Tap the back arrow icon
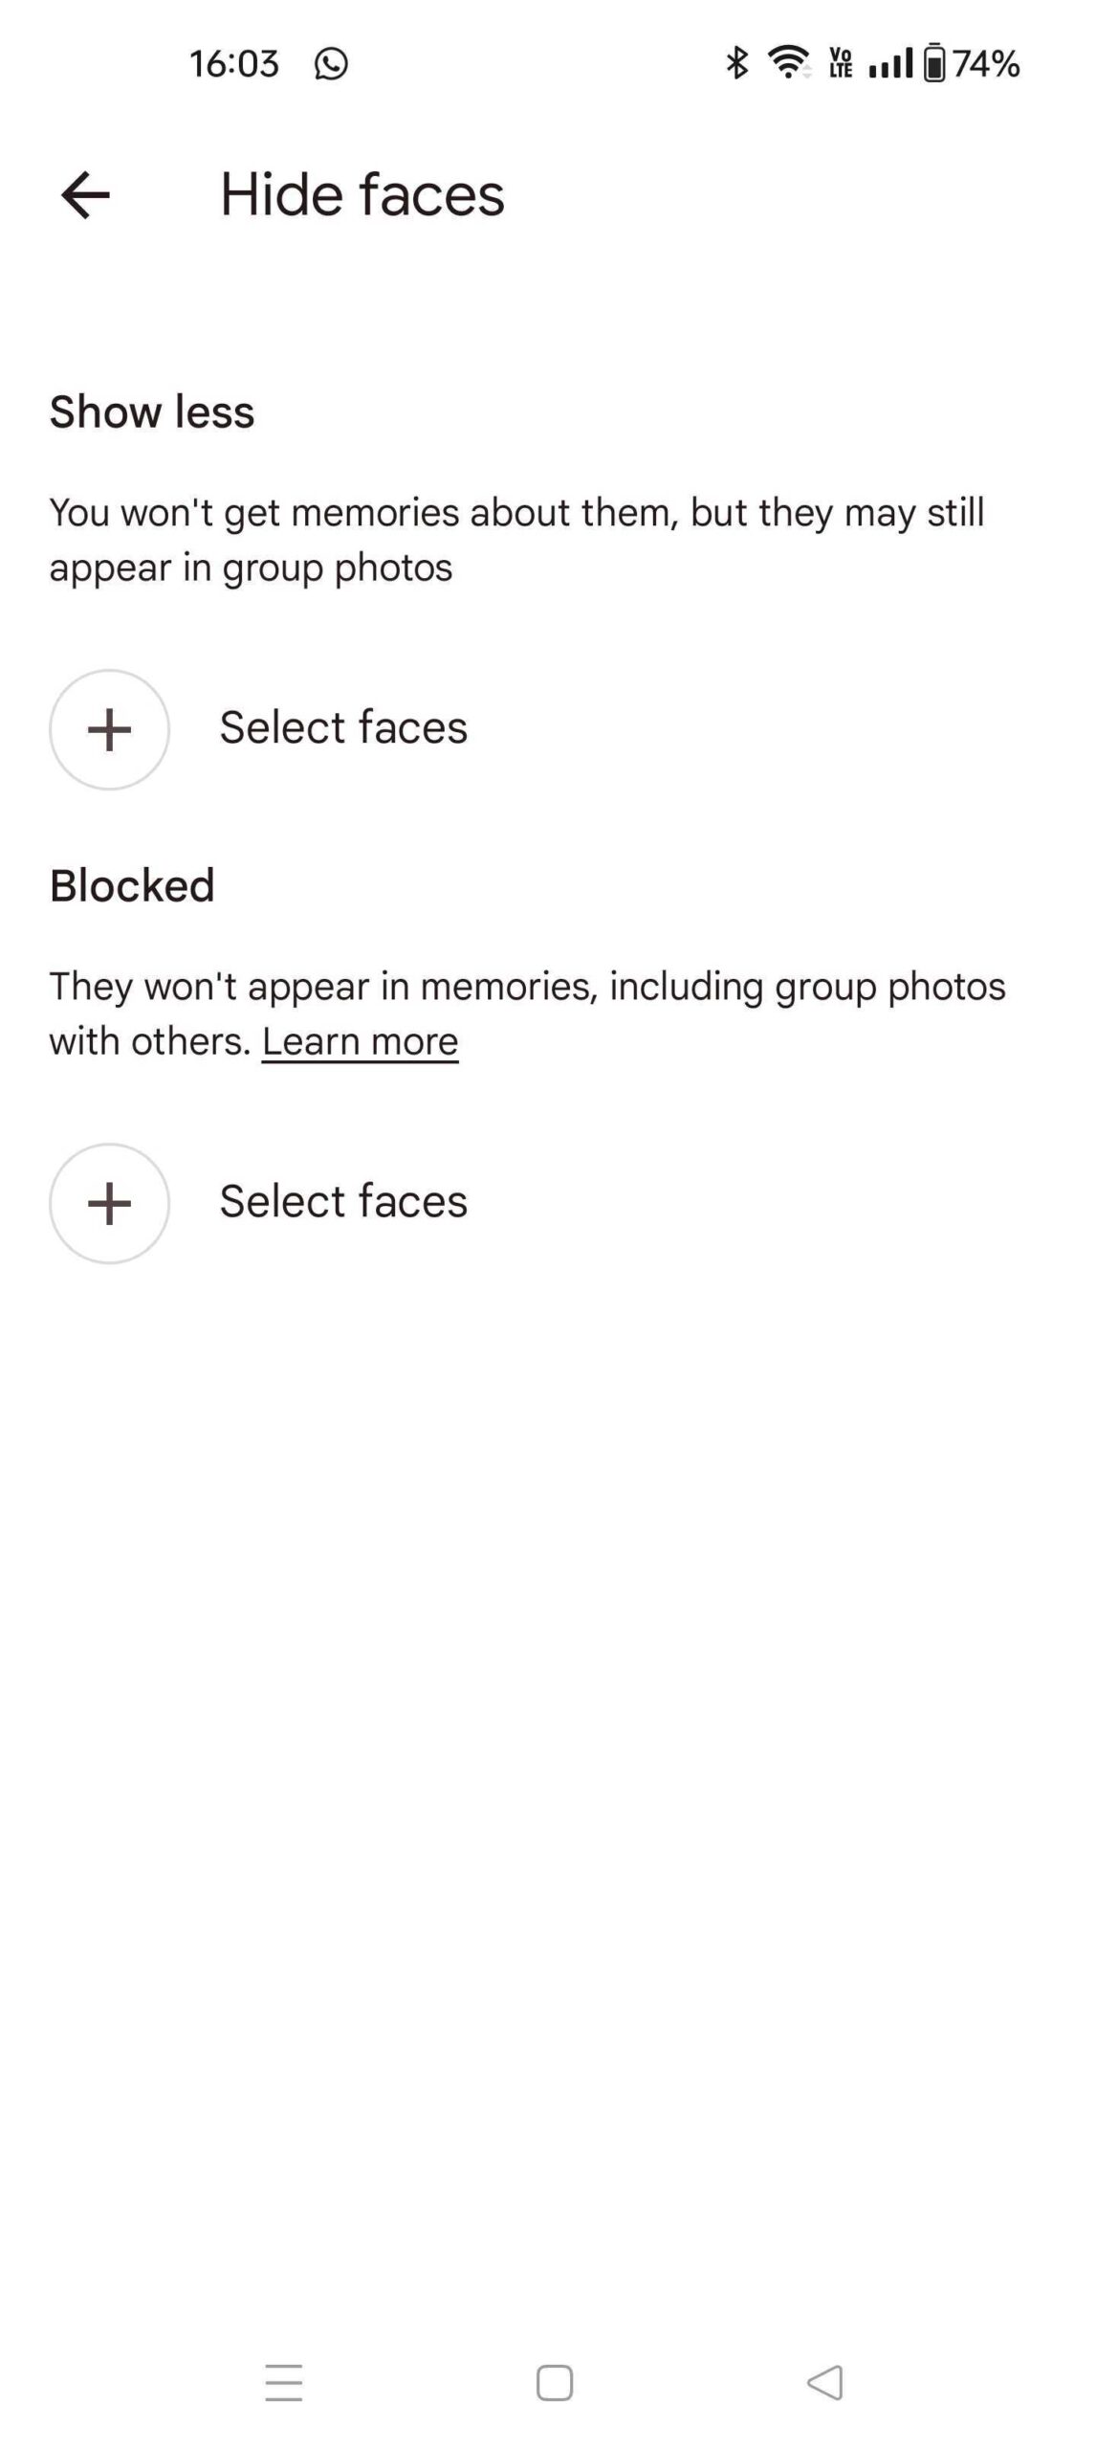 pos(85,195)
